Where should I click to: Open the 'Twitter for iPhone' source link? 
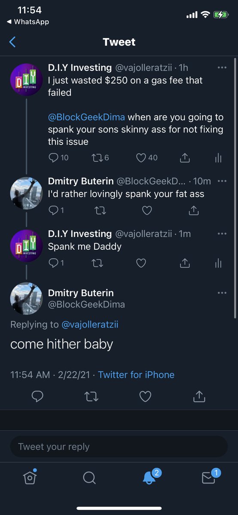tap(136, 375)
